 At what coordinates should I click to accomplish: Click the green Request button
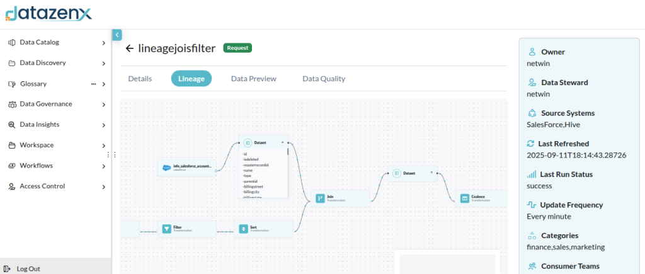tap(237, 48)
